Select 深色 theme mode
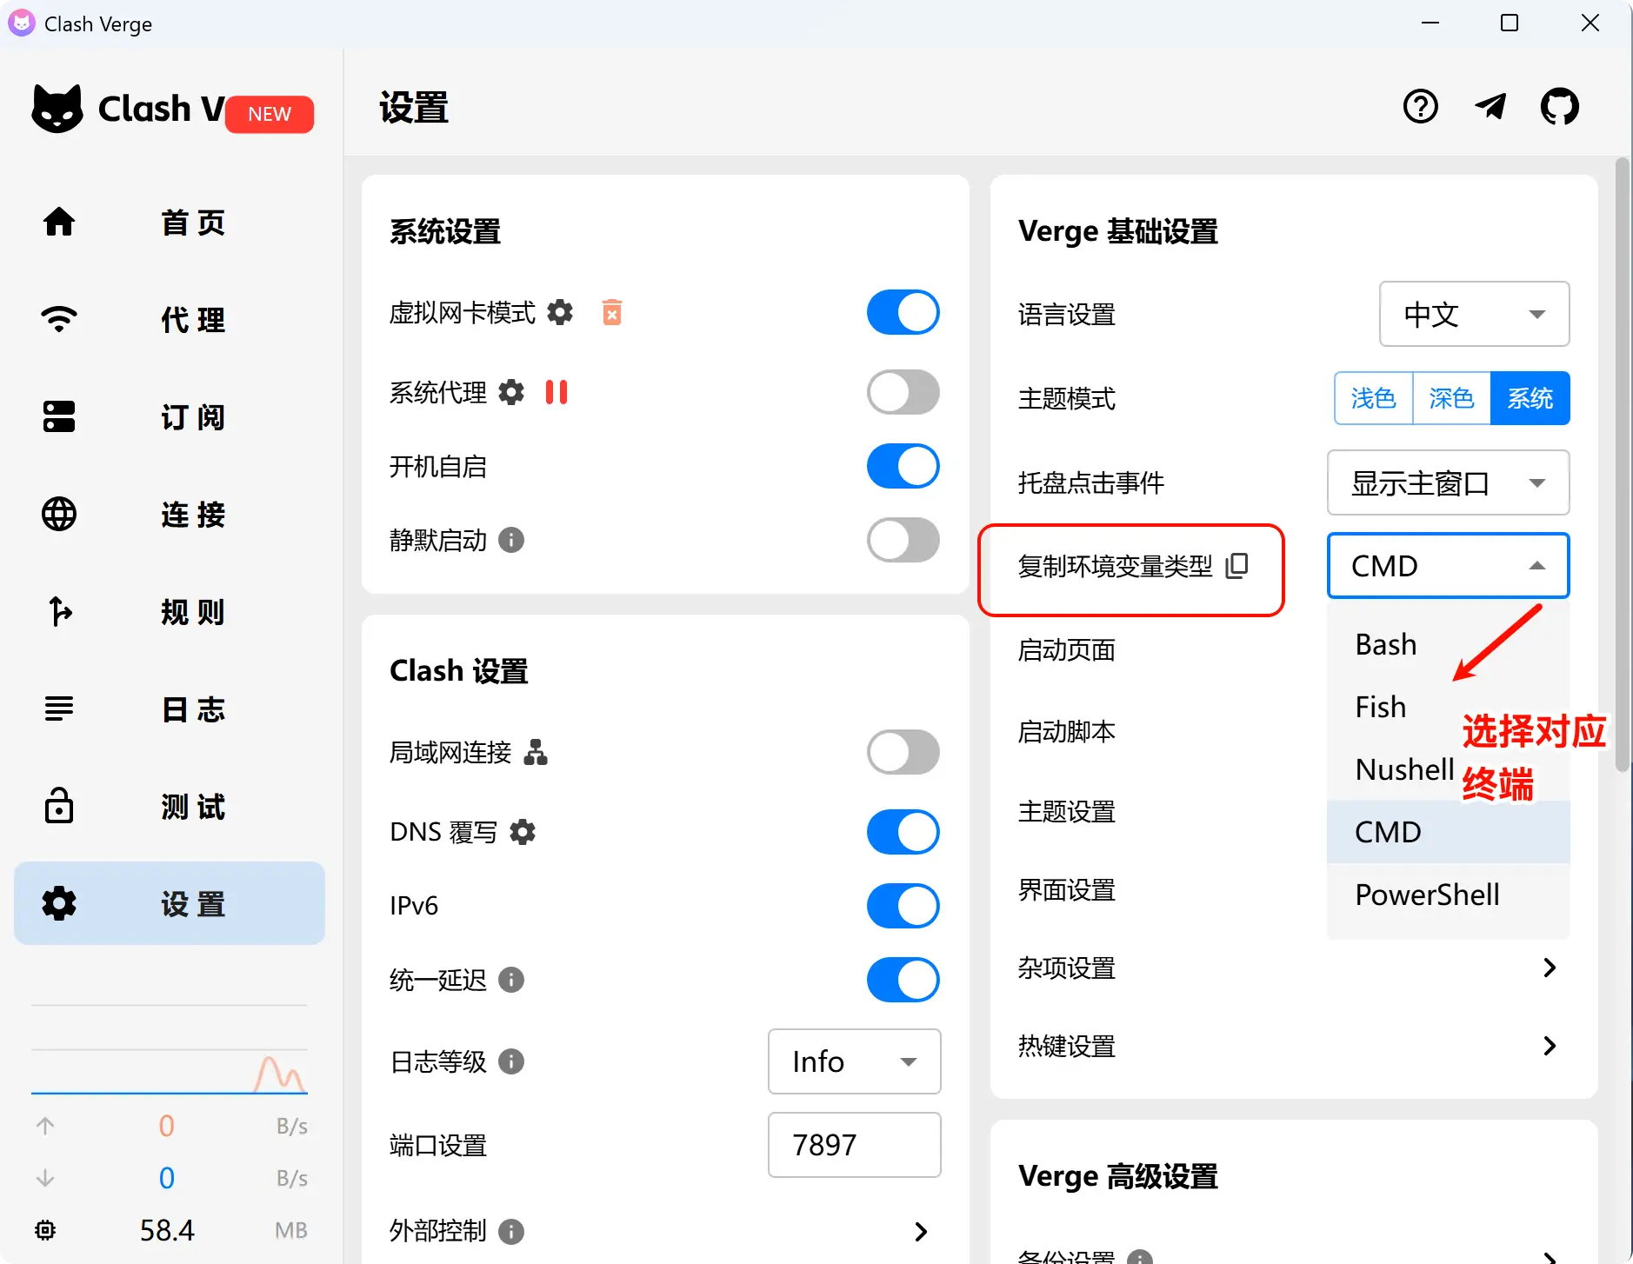 1452,398
